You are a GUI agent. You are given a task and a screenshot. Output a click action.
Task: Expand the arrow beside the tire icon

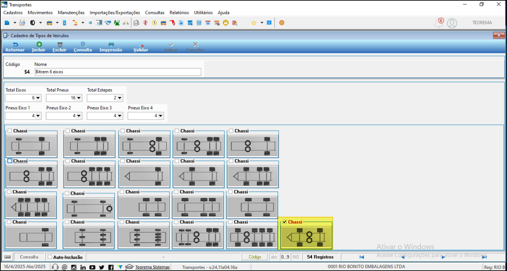[40, 23]
